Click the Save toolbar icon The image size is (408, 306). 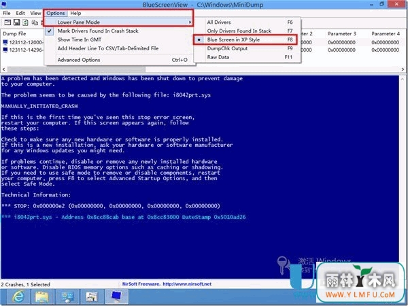16,22
